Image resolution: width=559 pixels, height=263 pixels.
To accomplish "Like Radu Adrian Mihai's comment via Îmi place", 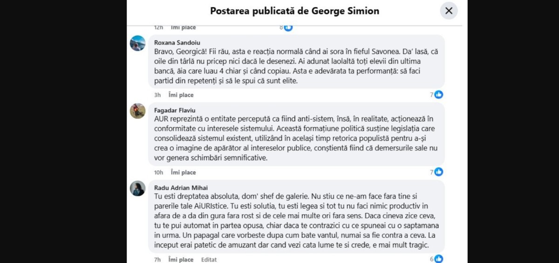I will [x=181, y=259].
